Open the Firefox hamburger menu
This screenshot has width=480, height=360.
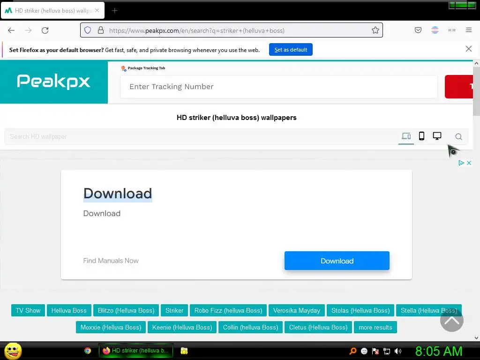tap(469, 30)
